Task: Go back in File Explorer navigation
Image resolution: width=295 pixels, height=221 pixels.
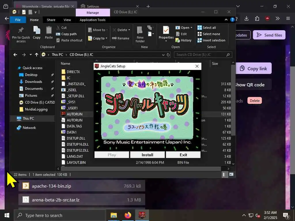Action: (x=15, y=55)
